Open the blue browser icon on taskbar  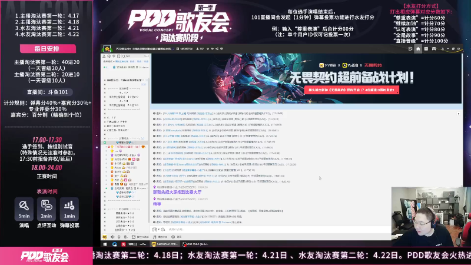114,244
